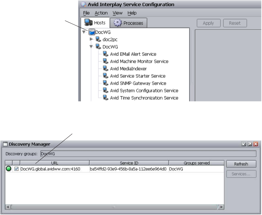
Task: Sort by the Groups served column header
Action: (x=196, y=163)
